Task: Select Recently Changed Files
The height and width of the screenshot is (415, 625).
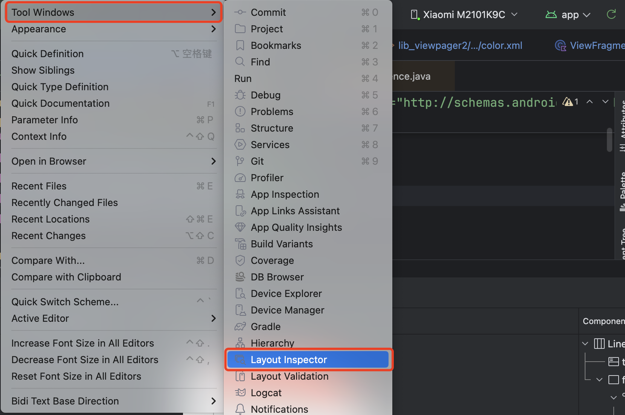Action: click(113, 203)
